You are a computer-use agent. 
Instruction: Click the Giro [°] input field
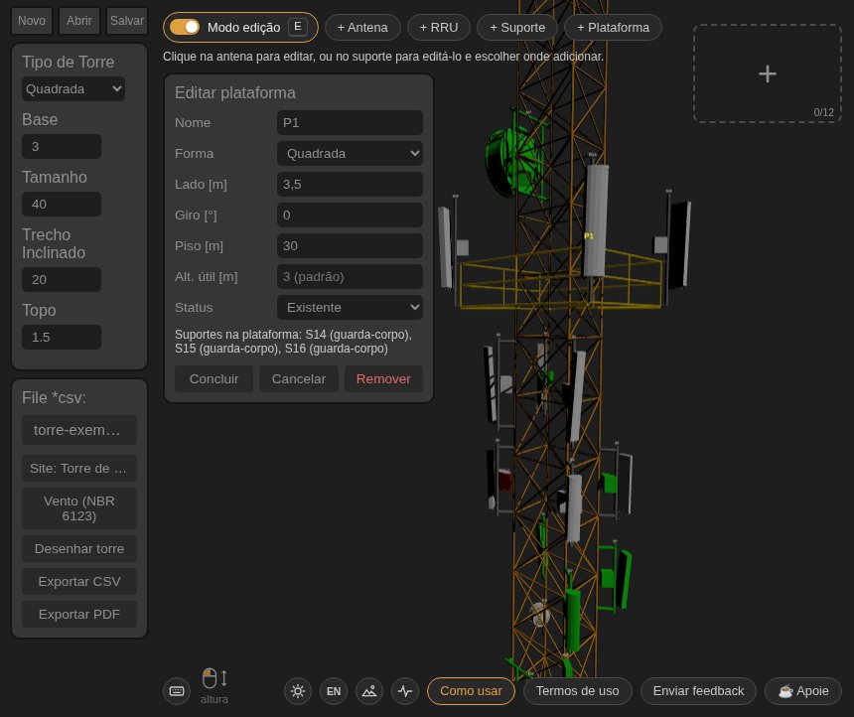click(x=350, y=215)
